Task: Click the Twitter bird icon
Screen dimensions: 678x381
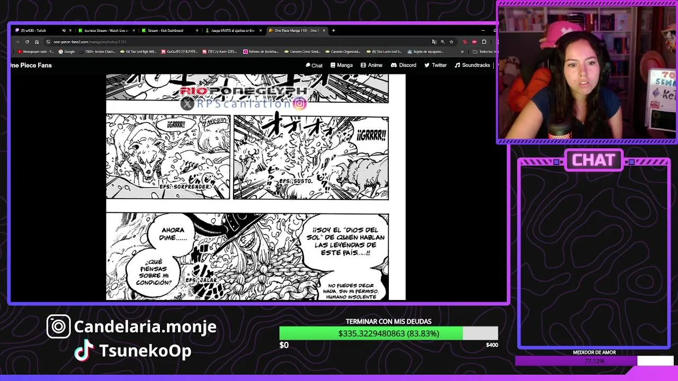Action: pos(426,65)
